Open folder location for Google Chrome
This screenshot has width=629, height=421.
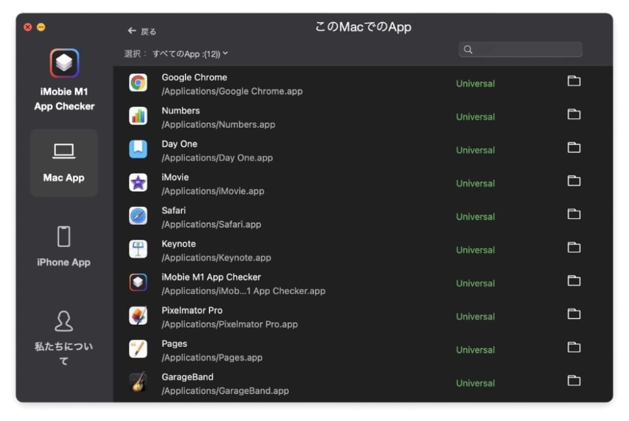pos(574,81)
